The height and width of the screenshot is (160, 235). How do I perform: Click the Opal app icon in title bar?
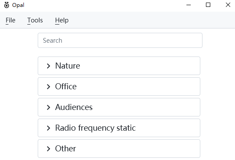(x=7, y=5)
